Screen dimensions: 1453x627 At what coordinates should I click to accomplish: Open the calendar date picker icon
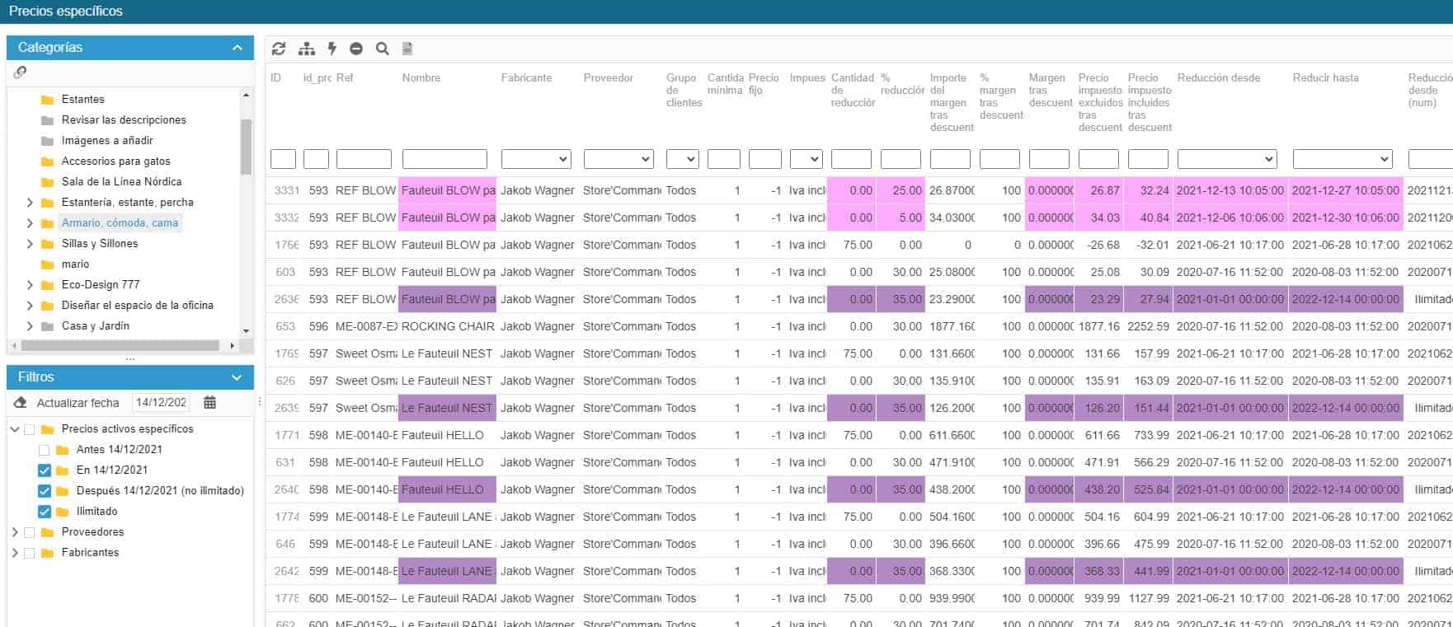tap(210, 402)
